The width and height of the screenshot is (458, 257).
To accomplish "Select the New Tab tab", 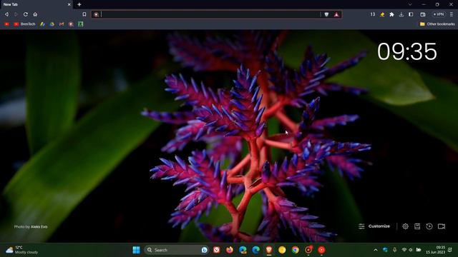I will [x=36, y=4].
